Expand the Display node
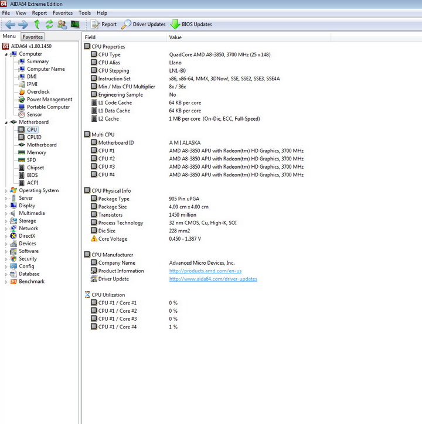Viewport: 422px width, 424px height. point(6,206)
